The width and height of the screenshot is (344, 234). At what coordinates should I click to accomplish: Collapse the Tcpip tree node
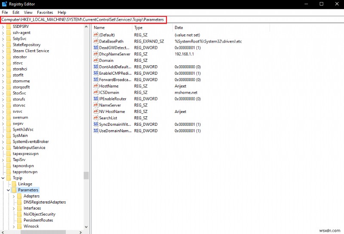(x=3, y=178)
